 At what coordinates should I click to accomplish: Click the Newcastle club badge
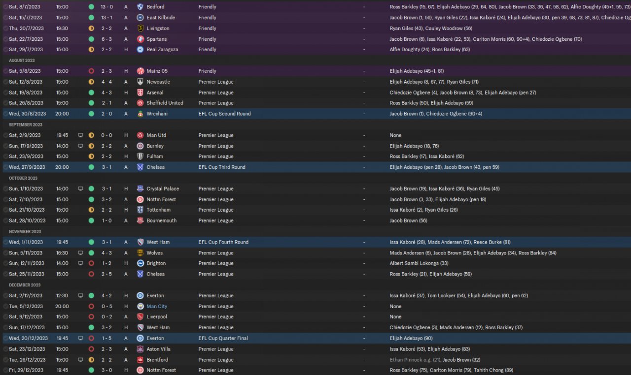[140, 82]
